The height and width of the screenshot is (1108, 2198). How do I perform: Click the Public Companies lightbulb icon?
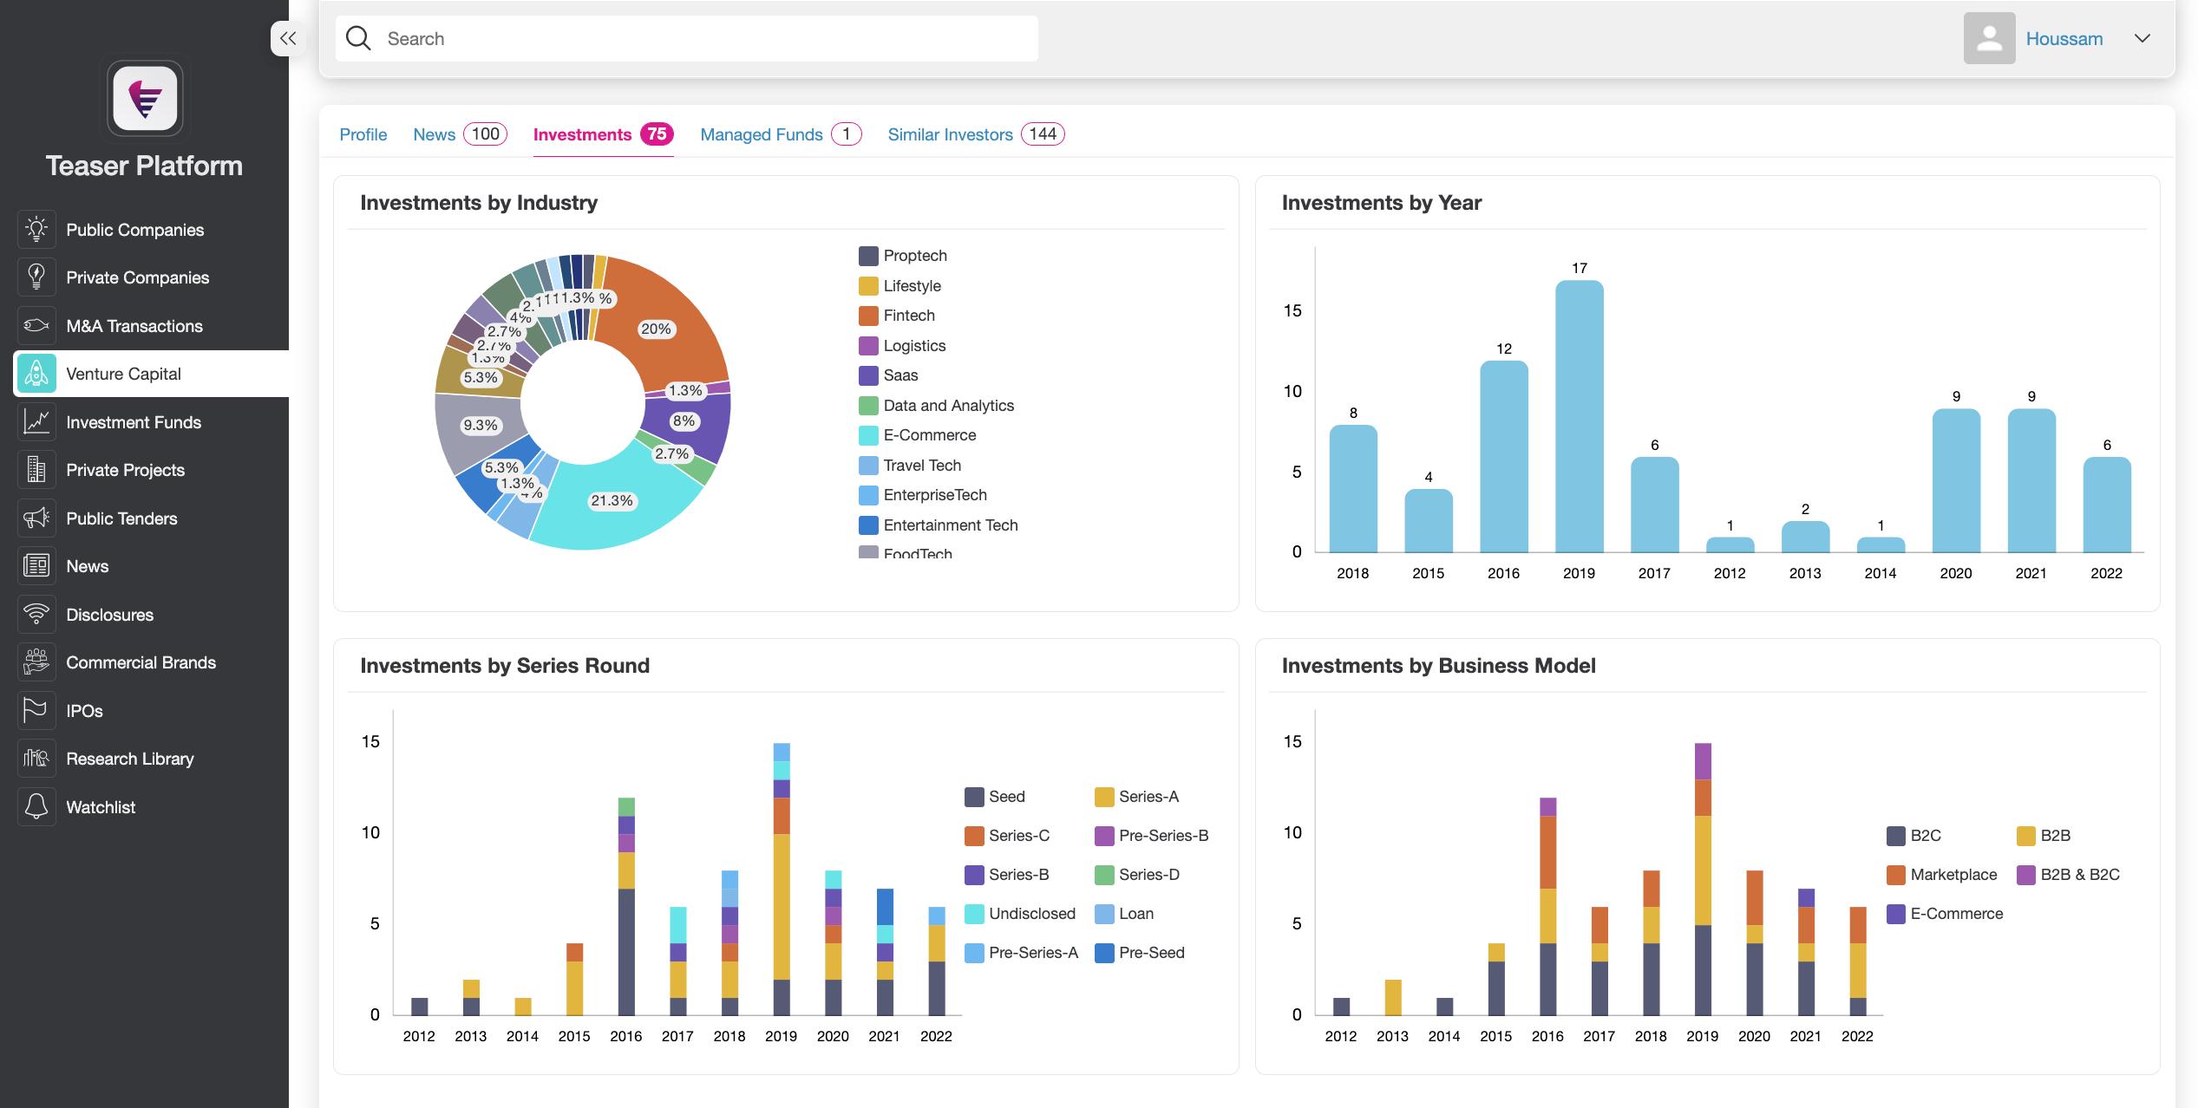(36, 230)
